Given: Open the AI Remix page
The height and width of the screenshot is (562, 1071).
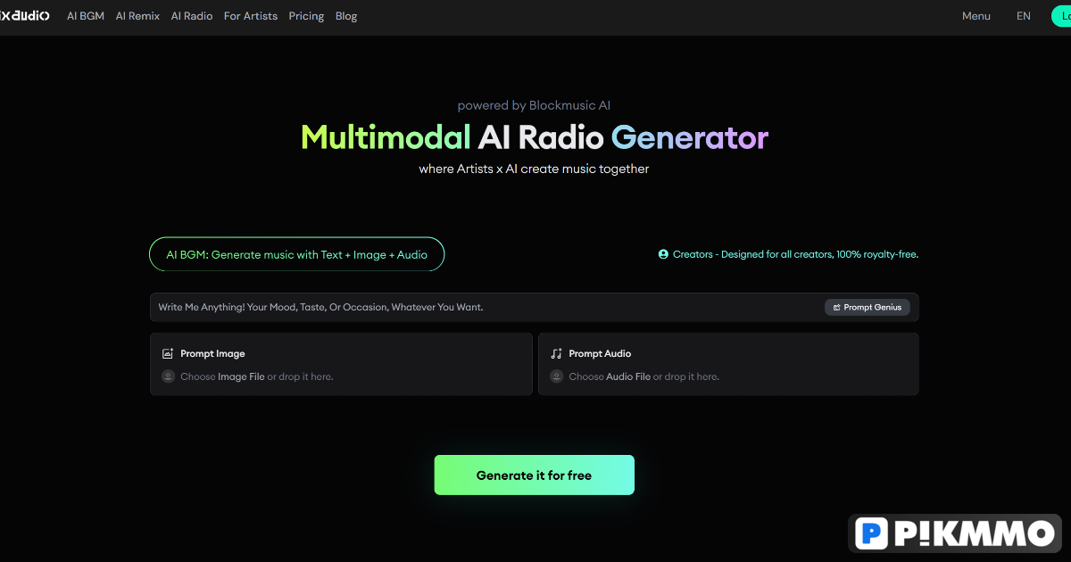Looking at the screenshot, I should [x=137, y=16].
